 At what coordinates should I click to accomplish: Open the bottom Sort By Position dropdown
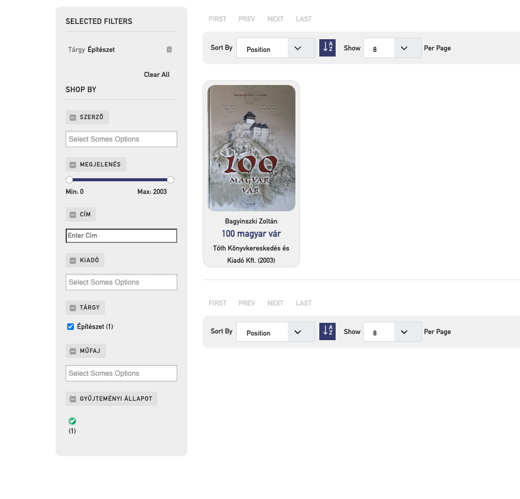click(x=276, y=332)
